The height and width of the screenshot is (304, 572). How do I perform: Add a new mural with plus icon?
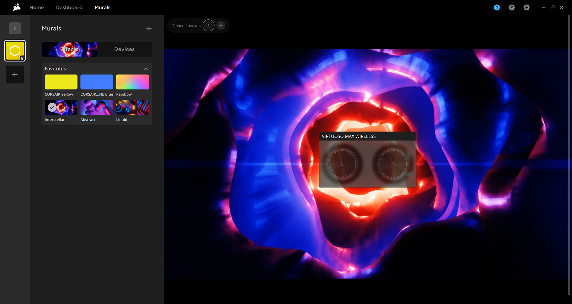[149, 28]
